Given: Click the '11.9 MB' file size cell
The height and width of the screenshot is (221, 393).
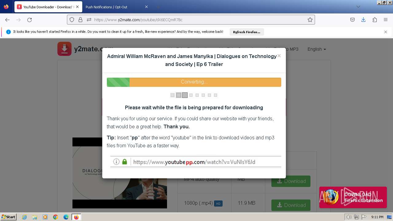Looking at the screenshot, I should click(x=247, y=203).
